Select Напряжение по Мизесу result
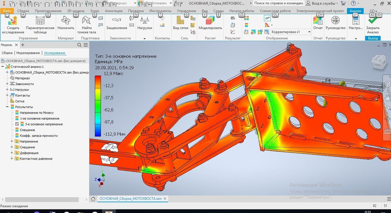391x213 pixels. 36,113
